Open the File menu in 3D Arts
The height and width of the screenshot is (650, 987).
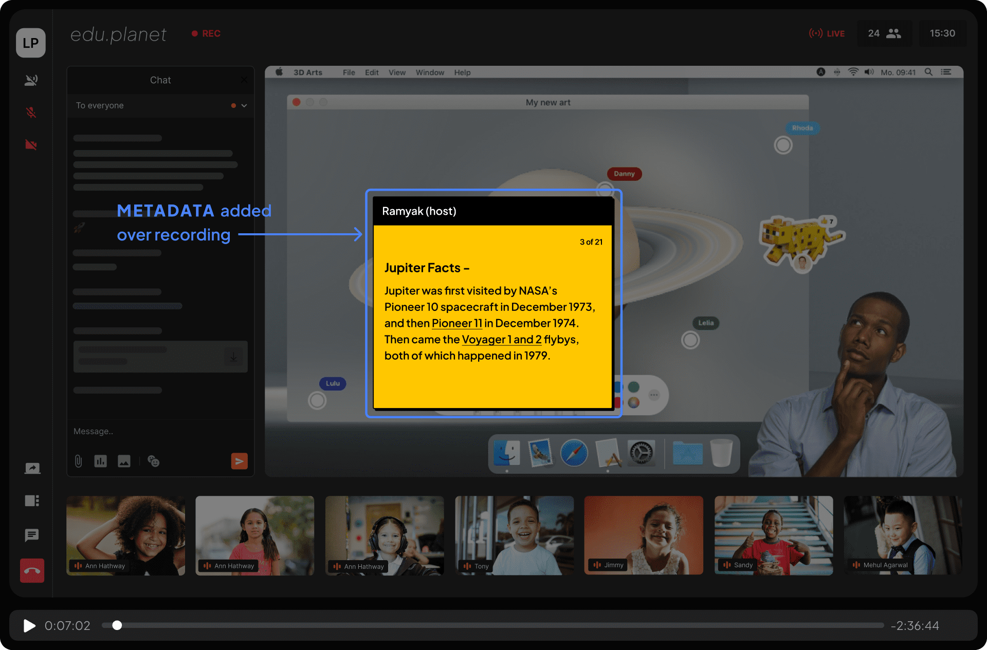349,72
